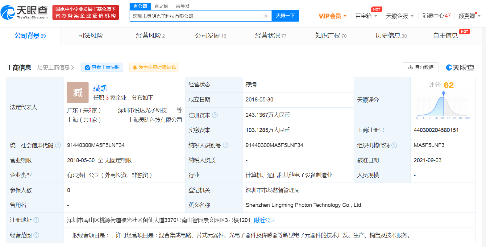This screenshot has height=247, width=486.
Task: Open the help icon next to 注册资本
Action: coord(215,115)
